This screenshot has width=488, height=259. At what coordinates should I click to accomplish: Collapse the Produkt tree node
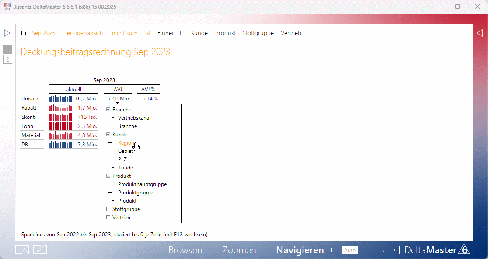point(108,176)
